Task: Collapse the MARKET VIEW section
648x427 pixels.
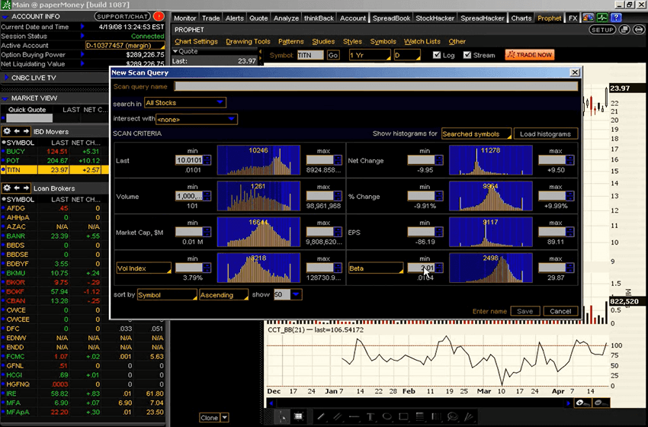Action: (x=5, y=98)
